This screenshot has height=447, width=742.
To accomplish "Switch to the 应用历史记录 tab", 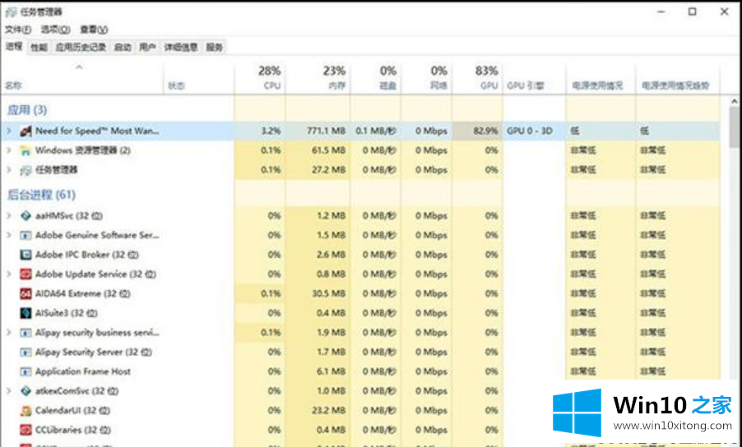I will [x=81, y=48].
